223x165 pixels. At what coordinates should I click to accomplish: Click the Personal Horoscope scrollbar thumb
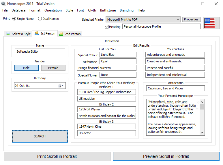pos(202,107)
